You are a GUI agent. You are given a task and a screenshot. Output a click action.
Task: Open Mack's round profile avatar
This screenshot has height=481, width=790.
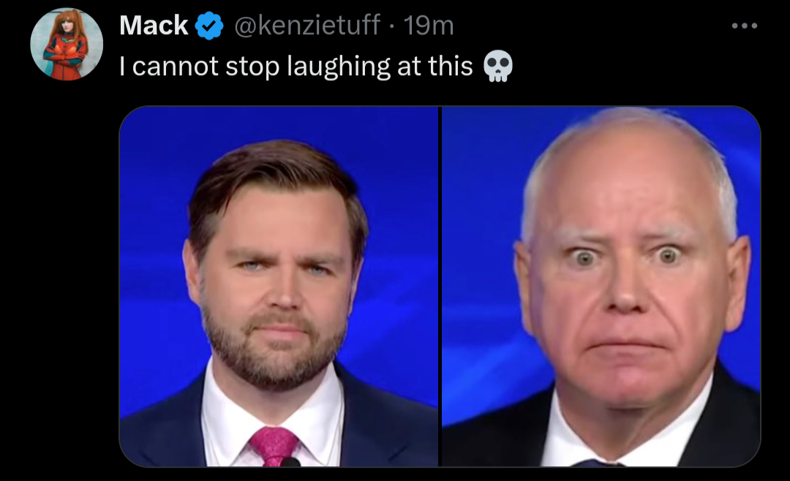pyautogui.click(x=67, y=45)
